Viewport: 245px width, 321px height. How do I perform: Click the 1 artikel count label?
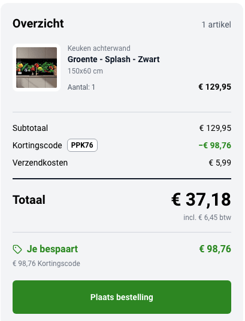(x=216, y=25)
